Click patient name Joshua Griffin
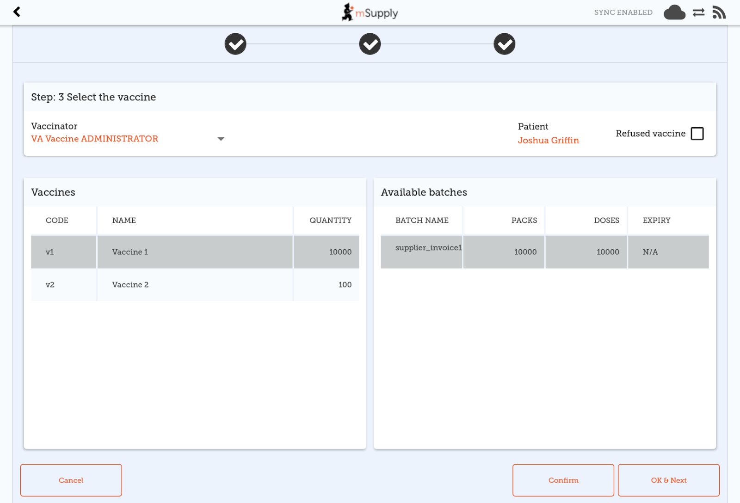Screen dimensions: 740x503 [548, 141]
